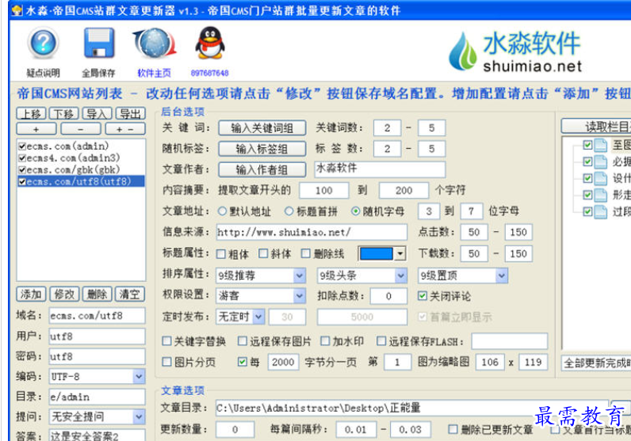Open the title color dropdown arrow
The width and height of the screenshot is (631, 441).
(400, 253)
